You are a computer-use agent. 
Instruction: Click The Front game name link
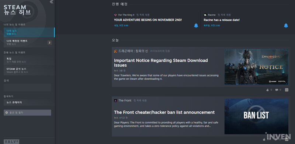click(x=125, y=101)
